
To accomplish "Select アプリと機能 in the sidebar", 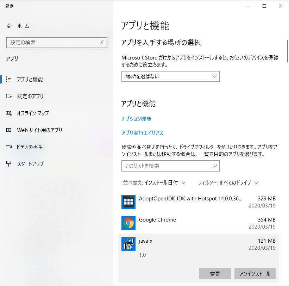I will (56, 79).
